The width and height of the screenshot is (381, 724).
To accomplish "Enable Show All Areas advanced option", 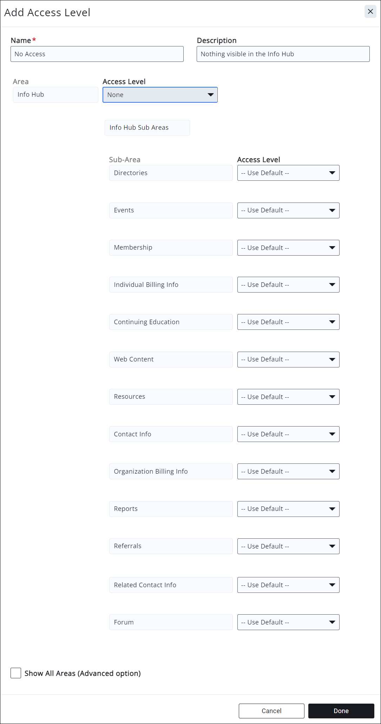I will pyautogui.click(x=16, y=673).
